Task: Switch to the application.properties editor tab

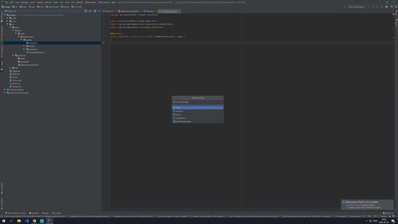Action: point(129,11)
